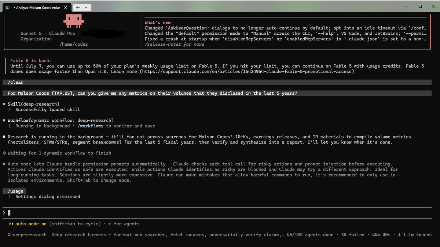This screenshot has width=440, height=247.
Task: Click the 44m 40s elapsed time
Action: tap(381, 235)
